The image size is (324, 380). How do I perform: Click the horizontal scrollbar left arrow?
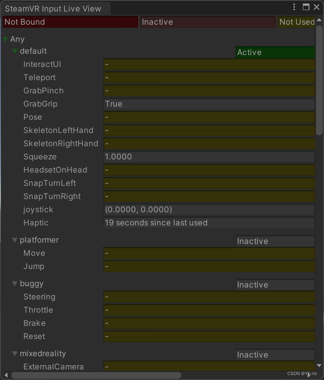[6, 375]
